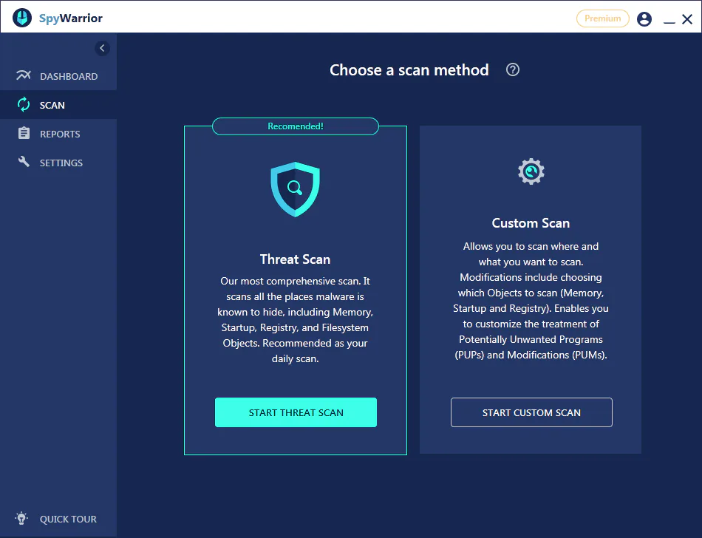Click the Recomended badge above Threat Scan

pyautogui.click(x=295, y=126)
